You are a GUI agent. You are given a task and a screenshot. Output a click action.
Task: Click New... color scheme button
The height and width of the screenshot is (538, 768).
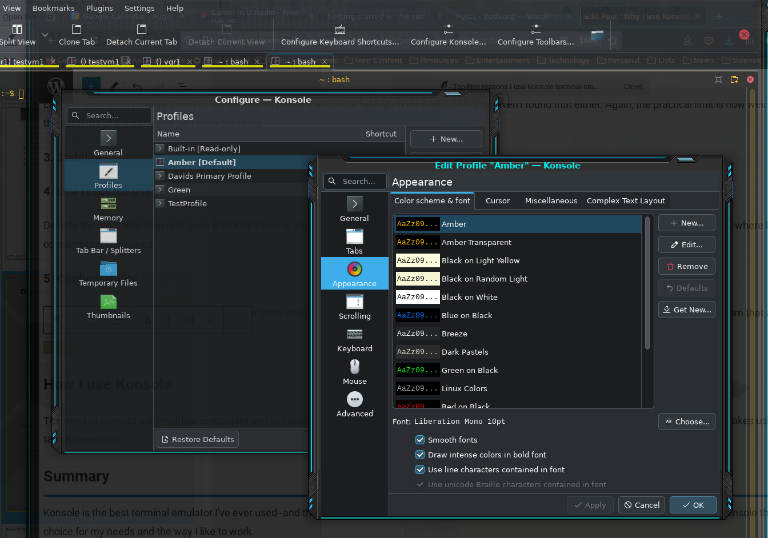687,223
